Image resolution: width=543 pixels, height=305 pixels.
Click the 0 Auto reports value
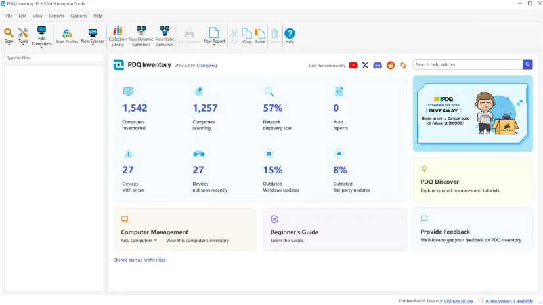click(336, 108)
